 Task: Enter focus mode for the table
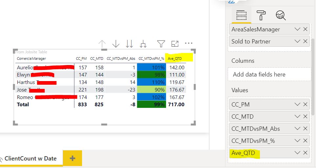[175, 43]
